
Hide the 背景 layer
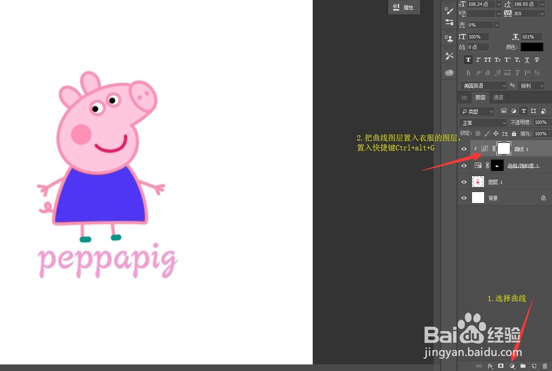[x=464, y=198]
